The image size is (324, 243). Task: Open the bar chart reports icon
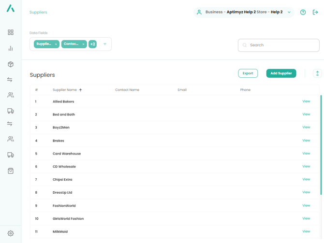pyautogui.click(x=11, y=48)
